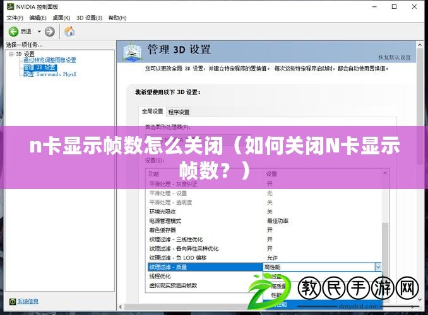Open the 文件(F) menu

tap(15, 18)
